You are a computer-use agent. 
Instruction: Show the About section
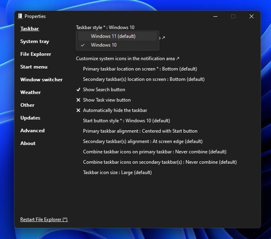(28, 143)
